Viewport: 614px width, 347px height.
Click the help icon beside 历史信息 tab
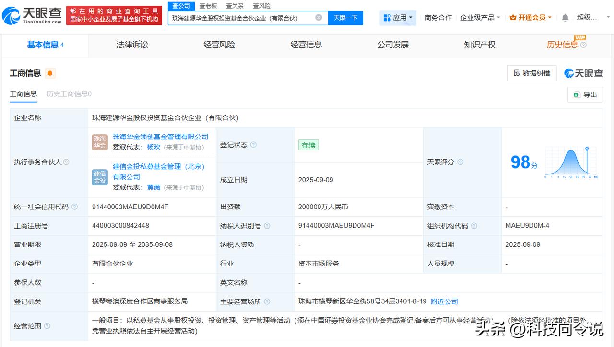583,45
